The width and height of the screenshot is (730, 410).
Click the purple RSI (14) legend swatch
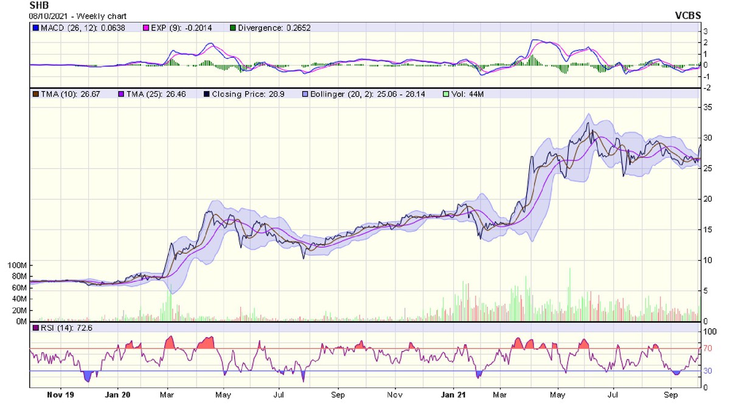(x=35, y=328)
